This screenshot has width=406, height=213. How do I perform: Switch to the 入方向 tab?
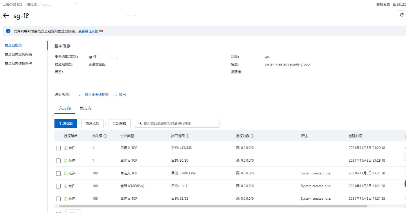tap(65, 108)
